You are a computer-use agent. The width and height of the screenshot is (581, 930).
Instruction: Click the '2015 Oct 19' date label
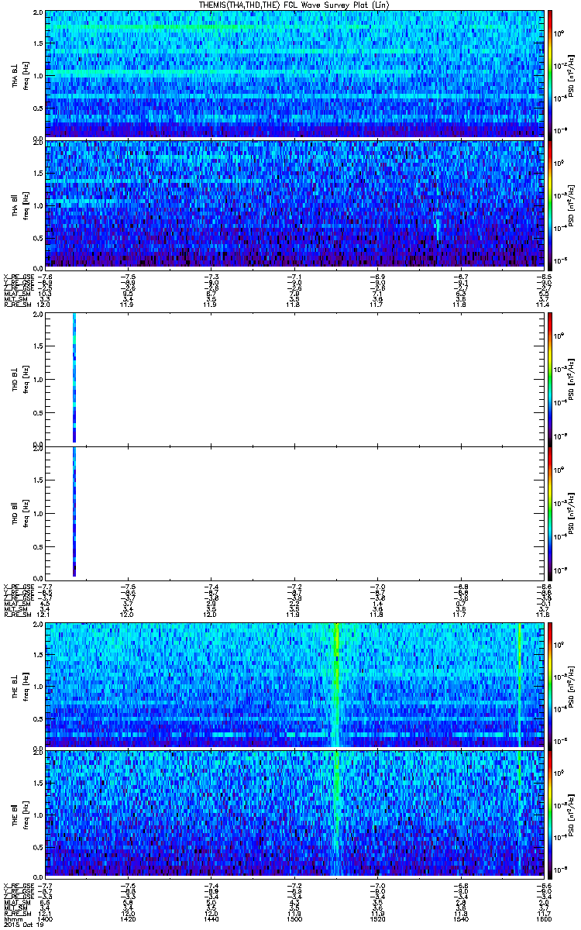click(x=22, y=924)
